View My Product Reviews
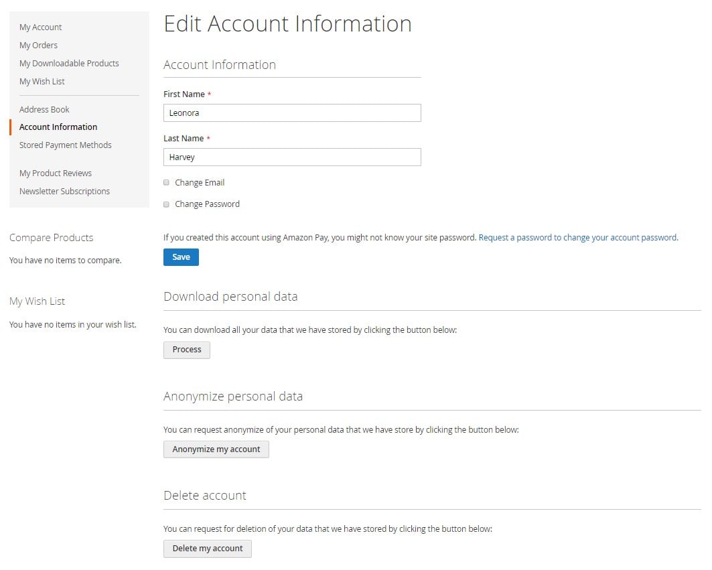This screenshot has height=570, width=712. click(56, 173)
